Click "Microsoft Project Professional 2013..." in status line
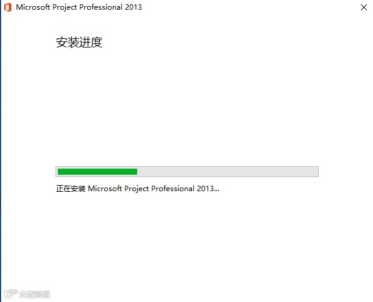The height and width of the screenshot is (302, 373). (154, 189)
